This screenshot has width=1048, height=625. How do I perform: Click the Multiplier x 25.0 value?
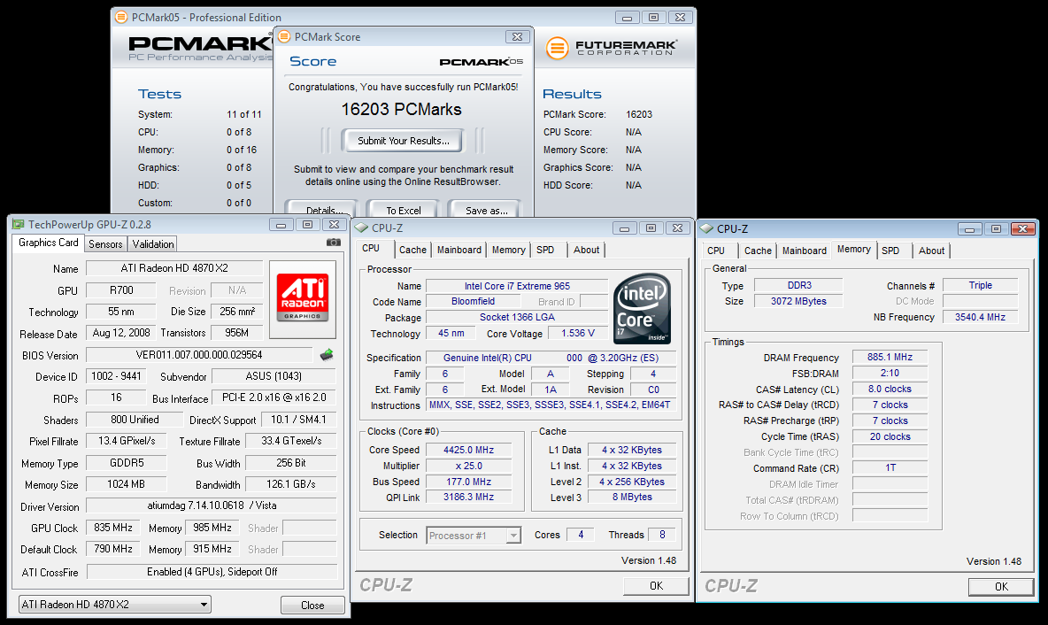pos(468,466)
